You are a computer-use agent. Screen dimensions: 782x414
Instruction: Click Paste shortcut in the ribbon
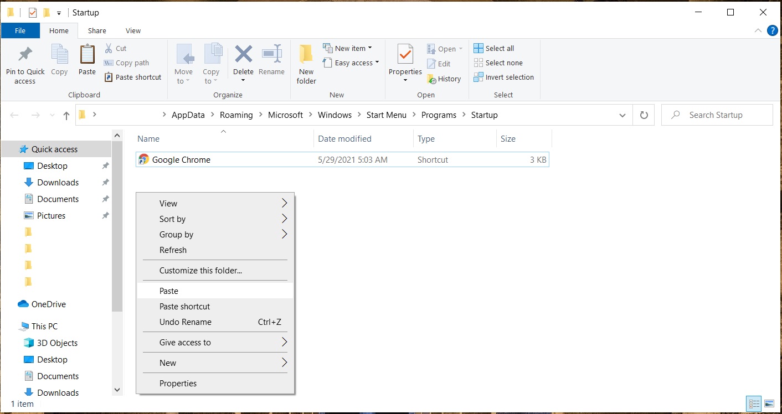coord(133,77)
